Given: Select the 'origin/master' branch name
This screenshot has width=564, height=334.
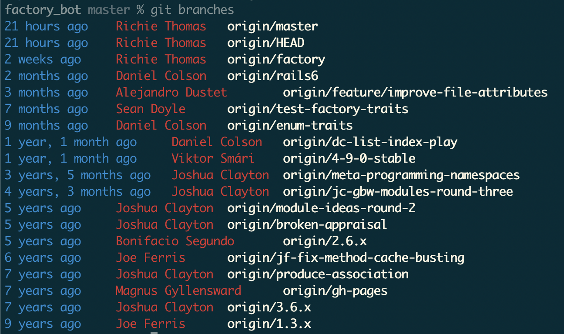Looking at the screenshot, I should tap(272, 27).
